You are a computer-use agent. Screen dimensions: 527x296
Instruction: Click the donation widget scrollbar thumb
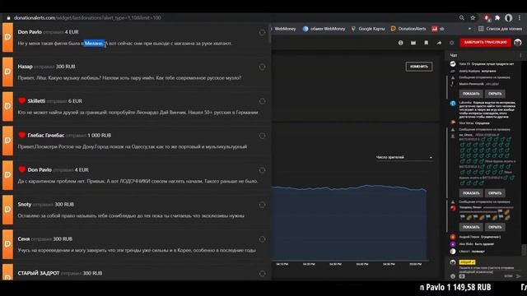269,33
